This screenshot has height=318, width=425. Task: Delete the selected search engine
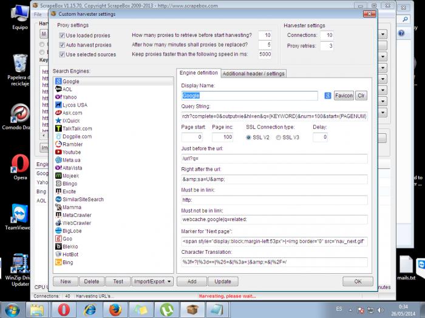coord(92,282)
